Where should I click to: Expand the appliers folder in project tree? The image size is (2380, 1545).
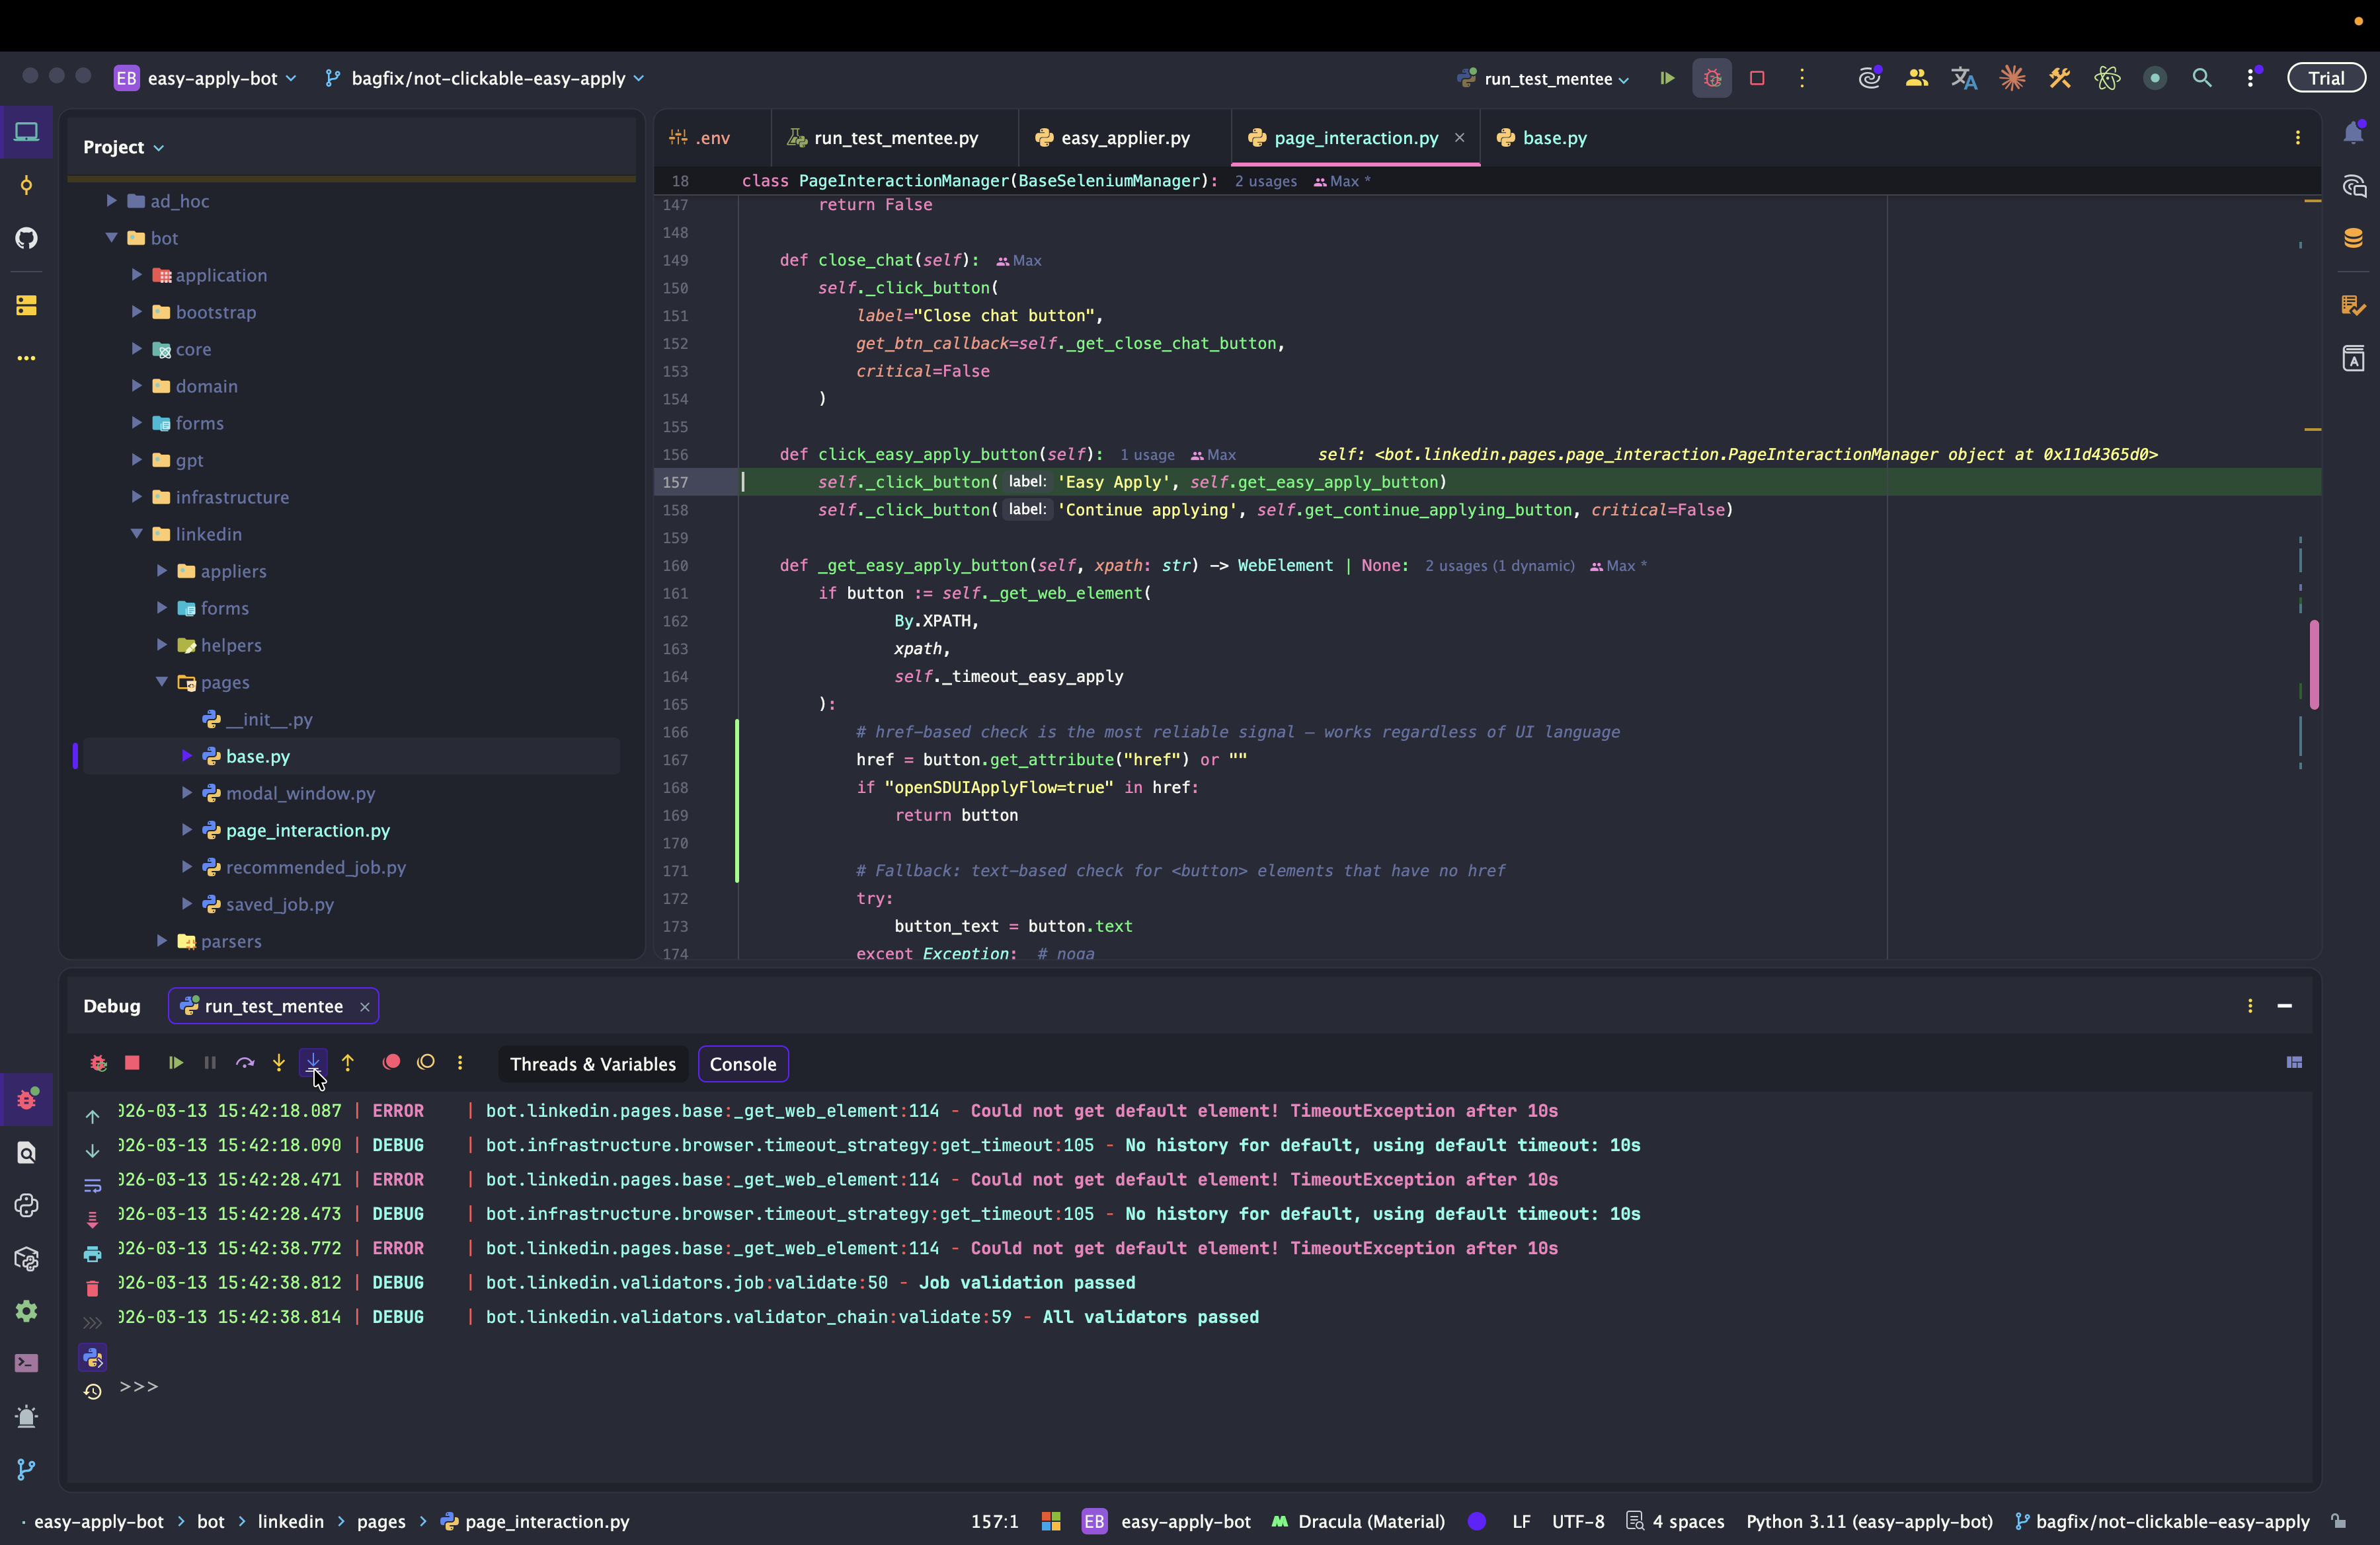click(162, 571)
